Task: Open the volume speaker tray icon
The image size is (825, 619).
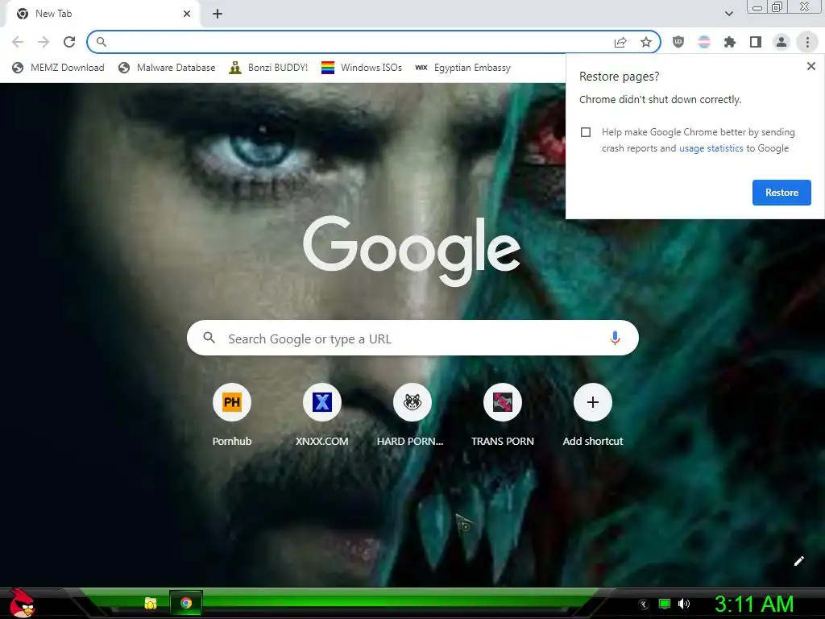Action: tap(684, 604)
